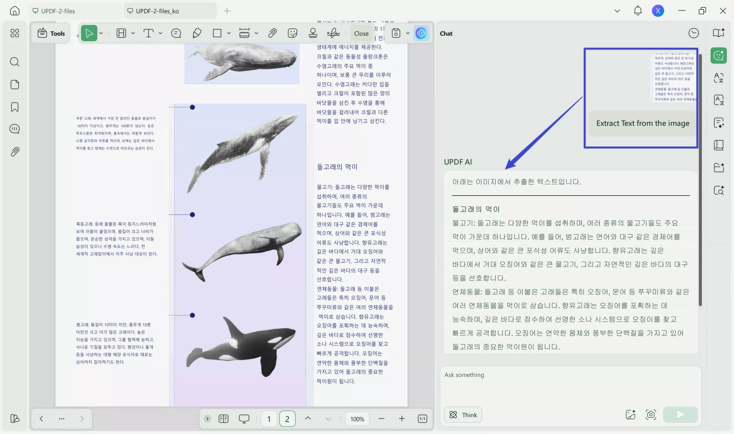
Task: Select the pencil drawing tool
Action: tap(197, 33)
